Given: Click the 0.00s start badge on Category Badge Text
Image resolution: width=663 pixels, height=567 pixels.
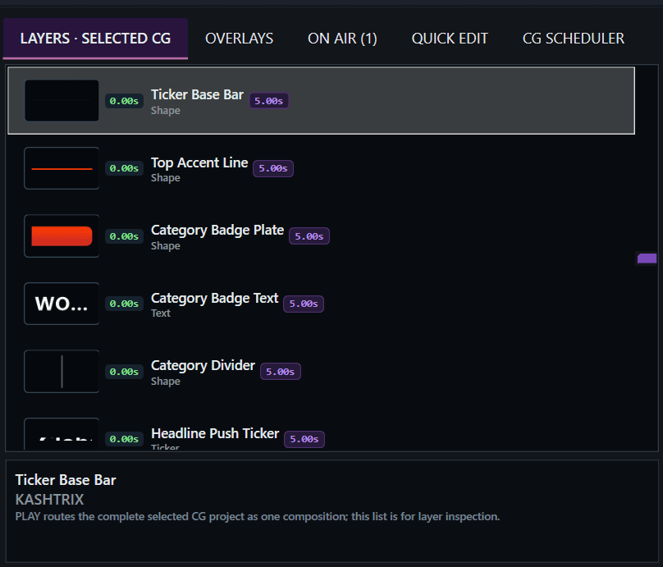Looking at the screenshot, I should (x=124, y=304).
